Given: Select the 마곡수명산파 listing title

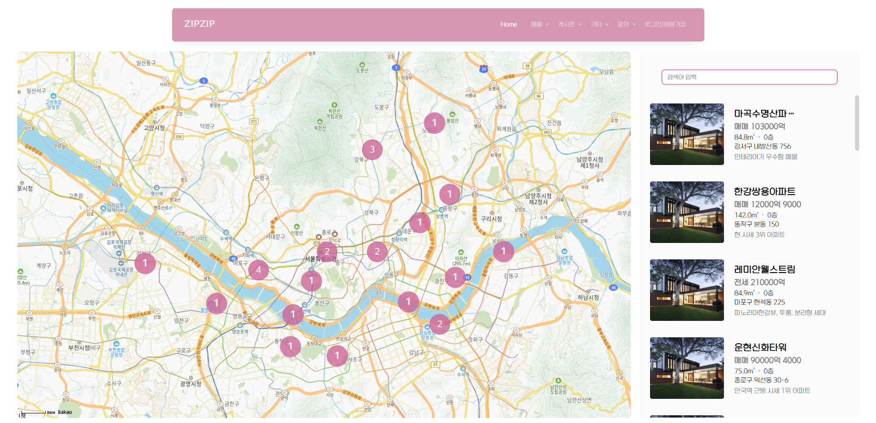Looking at the screenshot, I should [764, 113].
